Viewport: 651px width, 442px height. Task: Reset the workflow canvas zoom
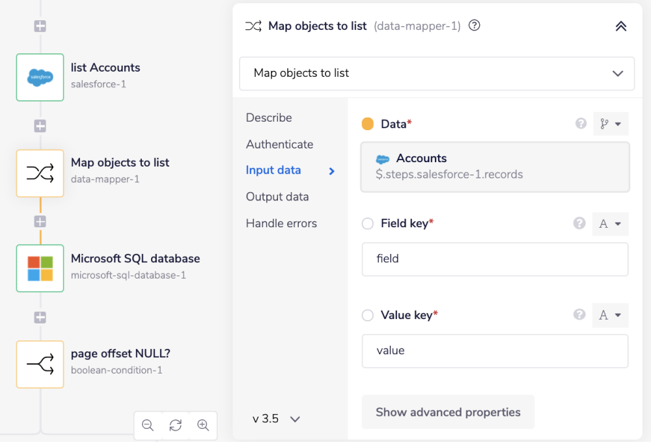(175, 425)
